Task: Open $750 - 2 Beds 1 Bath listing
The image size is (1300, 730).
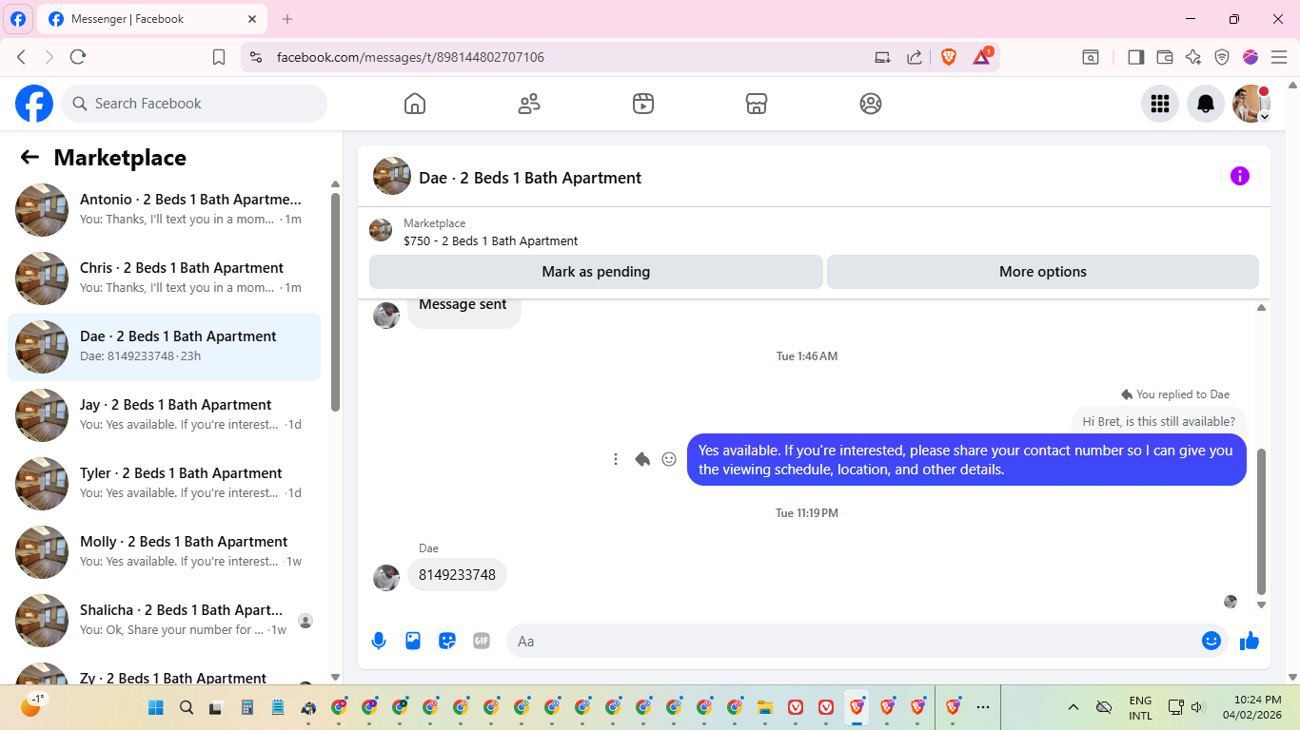Action: click(x=490, y=241)
